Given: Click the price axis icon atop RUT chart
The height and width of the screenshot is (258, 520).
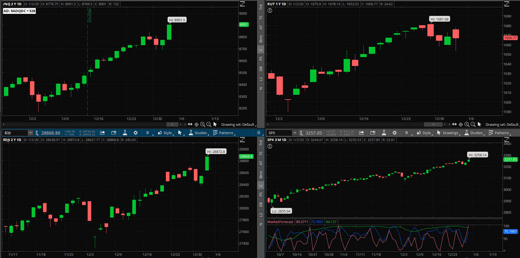Looking at the screenshot, I should (507, 4).
